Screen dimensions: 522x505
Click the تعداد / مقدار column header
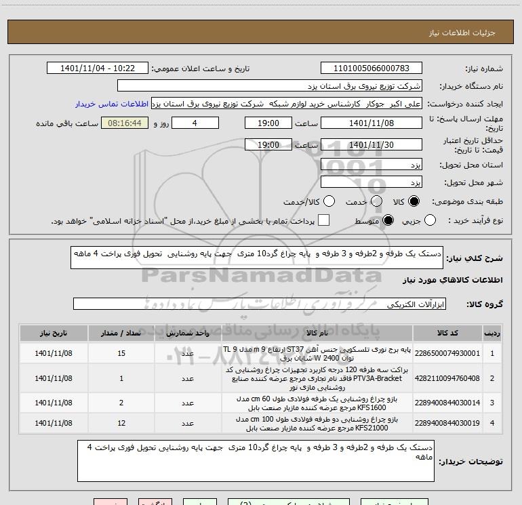coord(121,334)
